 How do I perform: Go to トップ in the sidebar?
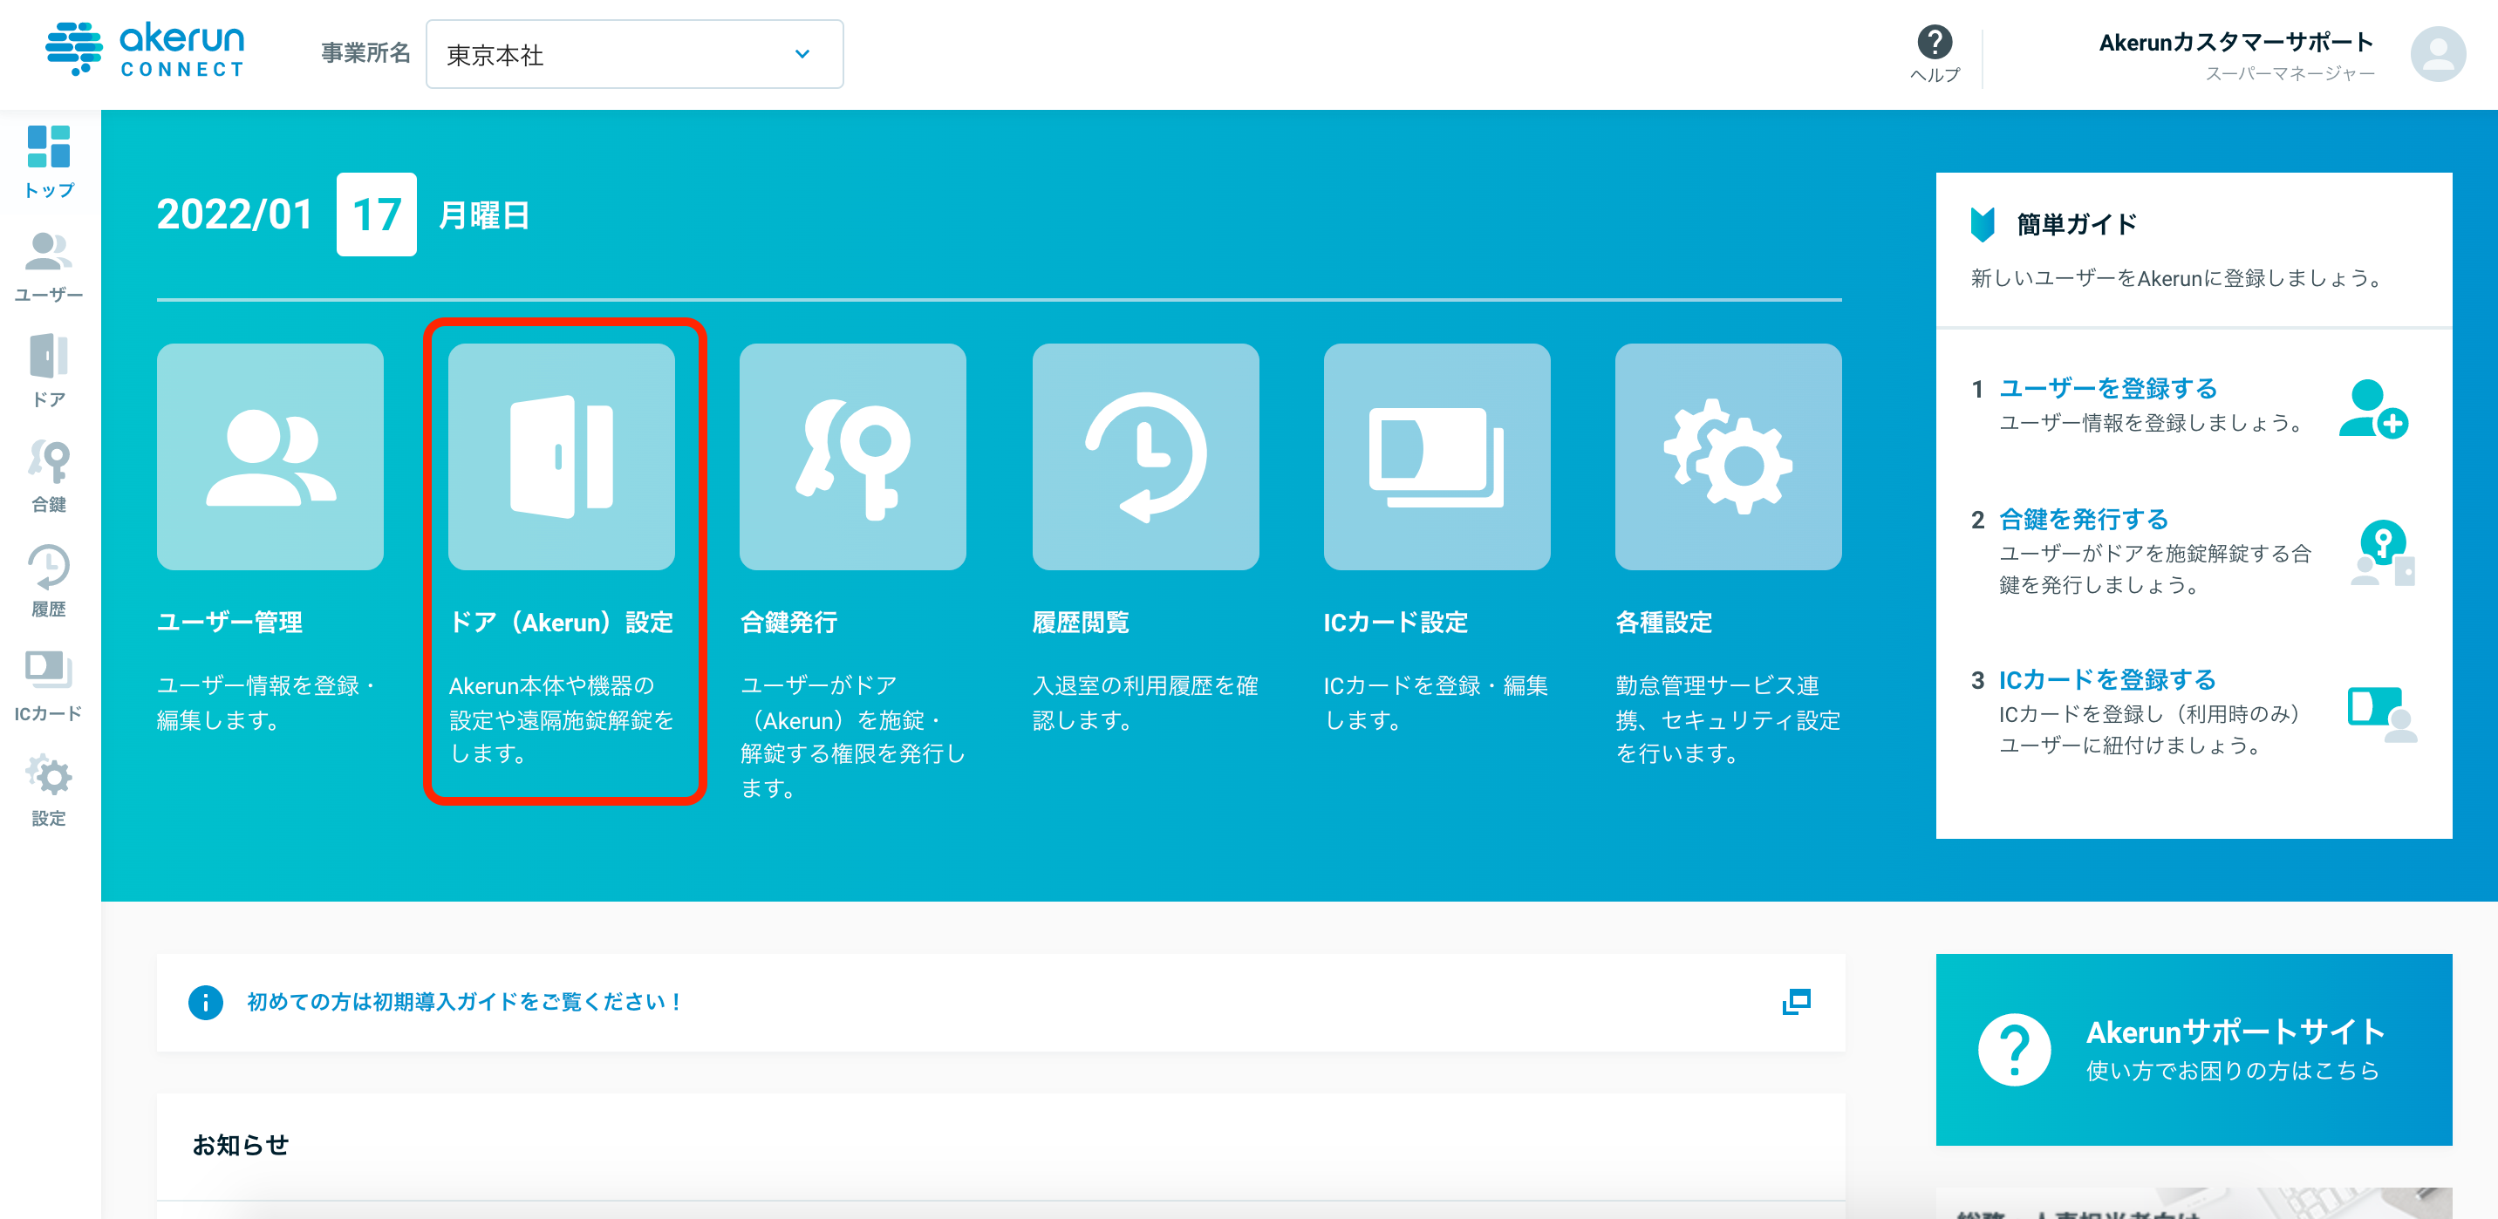point(49,162)
